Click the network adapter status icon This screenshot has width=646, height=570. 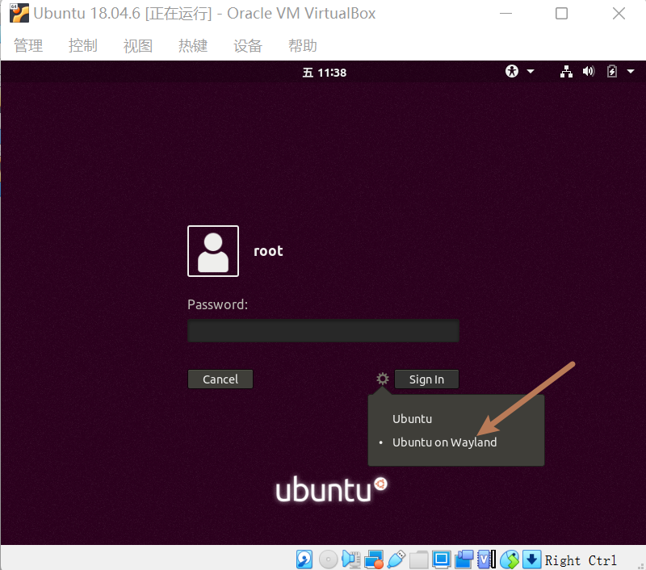tap(374, 560)
